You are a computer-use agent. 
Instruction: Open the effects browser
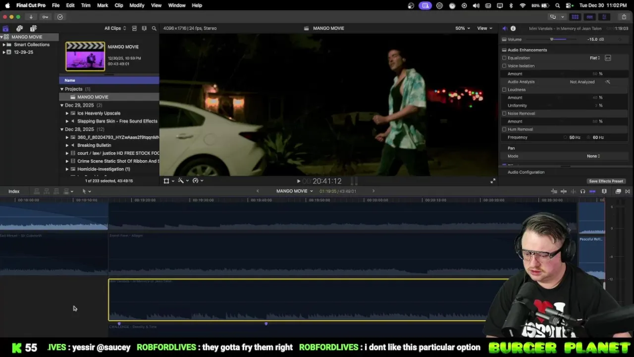pos(618,191)
